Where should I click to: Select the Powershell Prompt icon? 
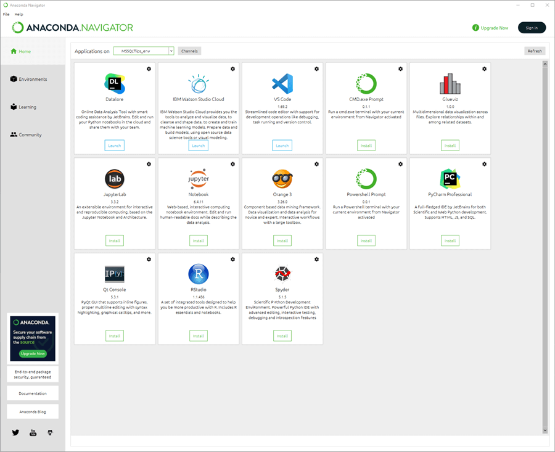(366, 178)
